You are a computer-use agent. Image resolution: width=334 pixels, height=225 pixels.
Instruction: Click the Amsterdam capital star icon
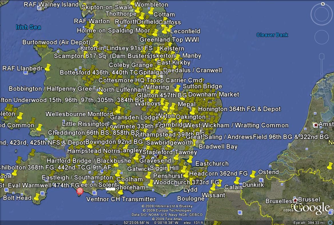(316, 125)
